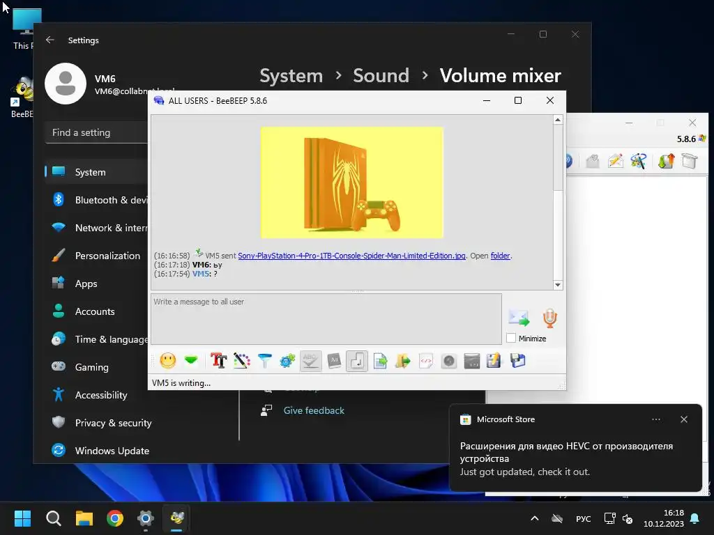Click the blue floppy disks toolbar icon
The image size is (714, 535).
coord(518,361)
